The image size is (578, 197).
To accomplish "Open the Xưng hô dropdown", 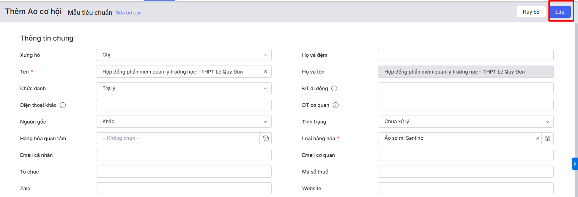I will coord(184,55).
